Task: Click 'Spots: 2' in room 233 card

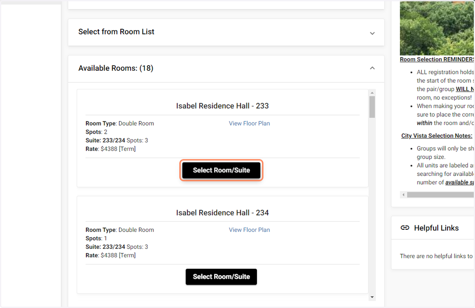Action: pos(96,132)
